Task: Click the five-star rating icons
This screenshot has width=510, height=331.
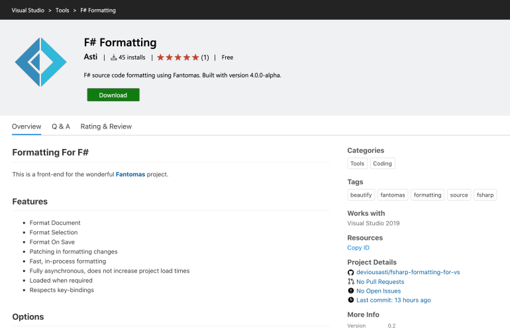Action: (x=178, y=58)
